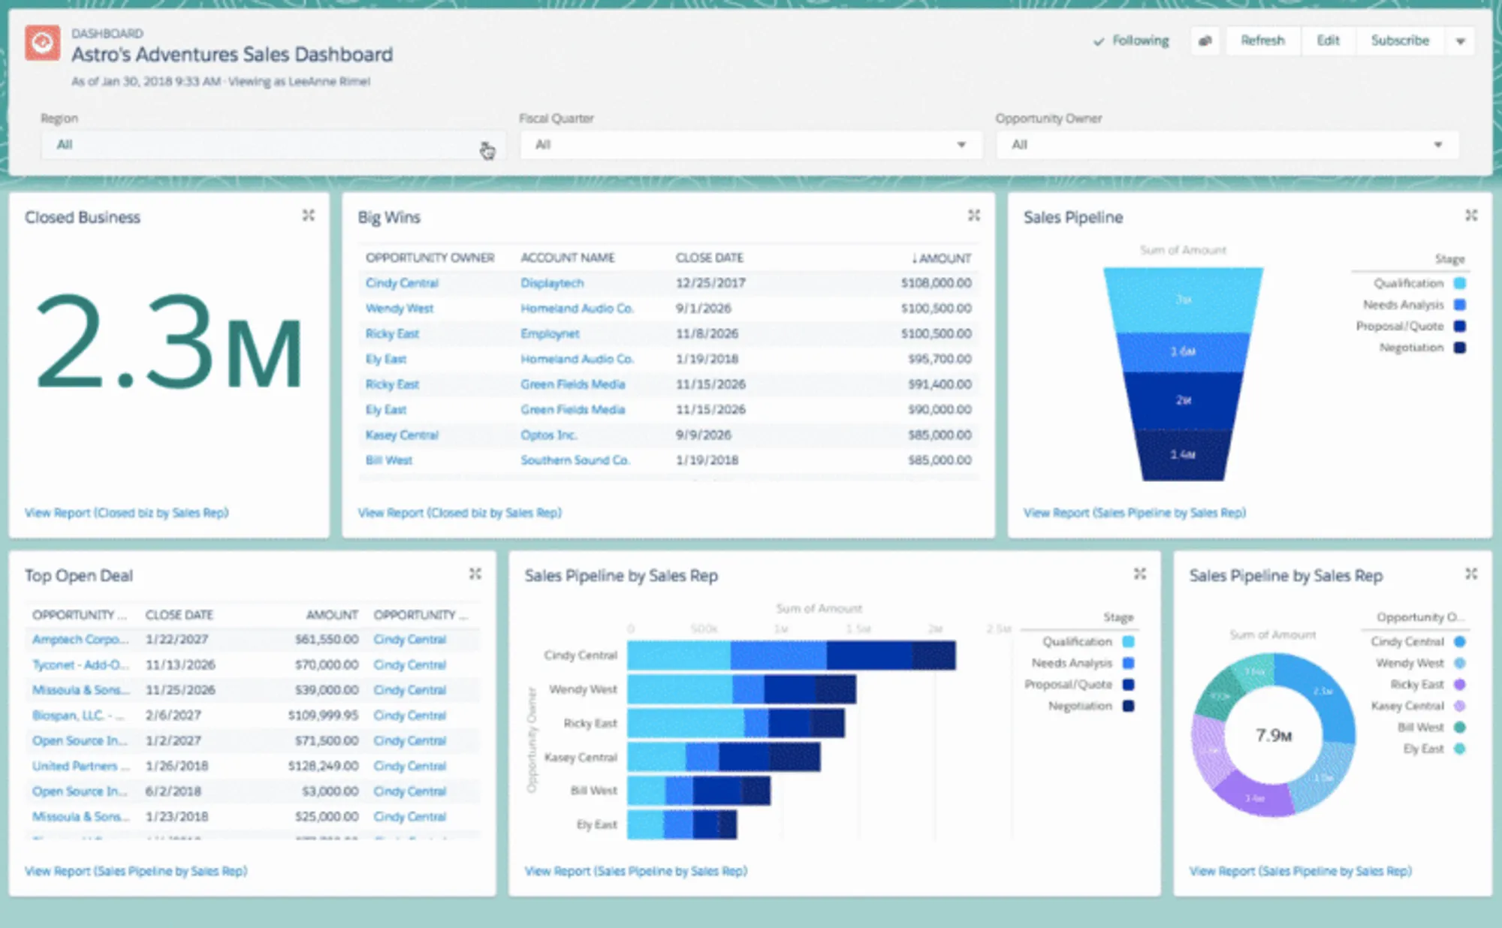Click the dashboard collaboration icon beside Refresh
The image size is (1502, 928).
[1205, 41]
